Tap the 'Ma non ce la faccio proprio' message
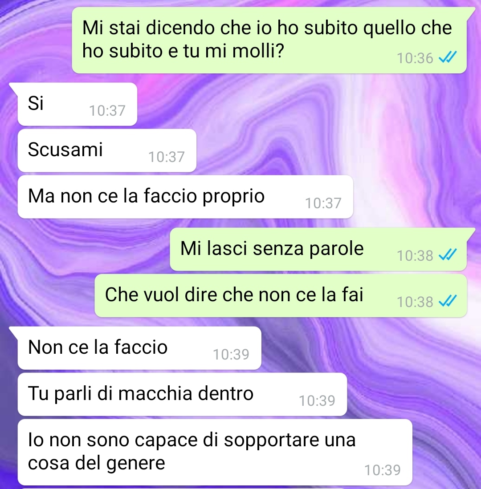Screen dimensions: 481x489 185,197
